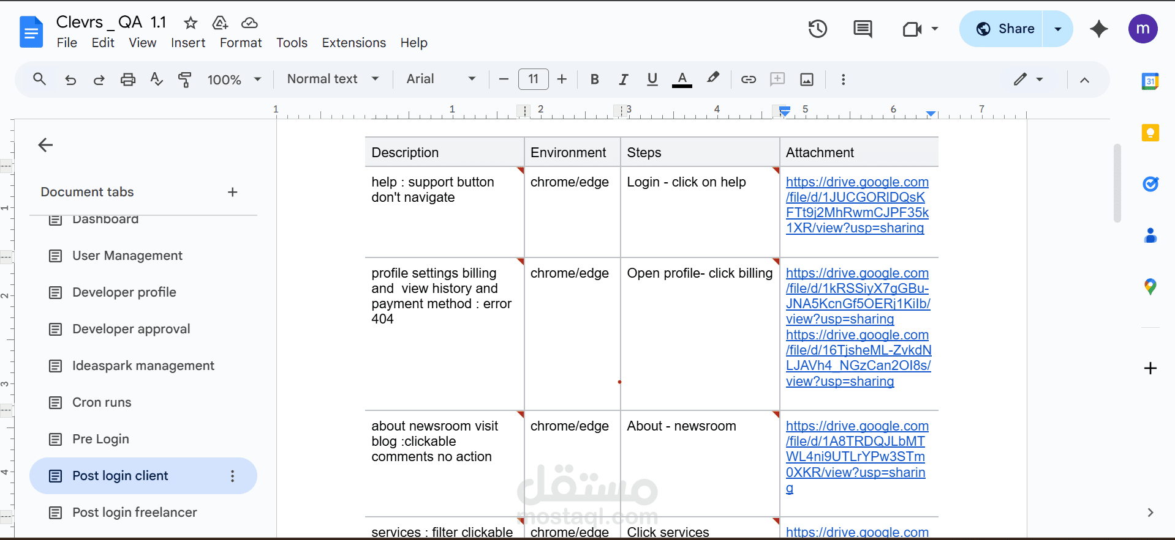Switch to the User Management tab

click(x=143, y=256)
